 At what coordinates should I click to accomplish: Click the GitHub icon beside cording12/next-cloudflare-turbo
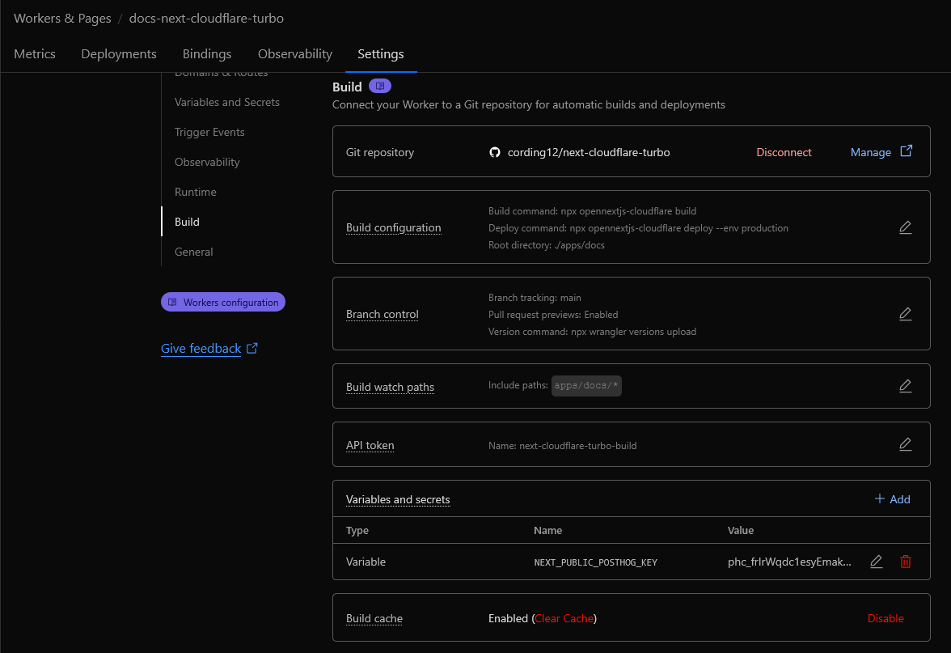[495, 152]
